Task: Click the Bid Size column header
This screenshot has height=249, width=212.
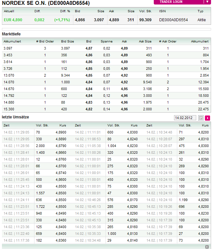Action: 68,41
